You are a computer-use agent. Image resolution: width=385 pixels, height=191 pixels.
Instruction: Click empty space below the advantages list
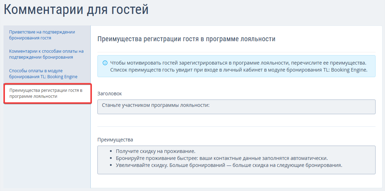[236, 181]
